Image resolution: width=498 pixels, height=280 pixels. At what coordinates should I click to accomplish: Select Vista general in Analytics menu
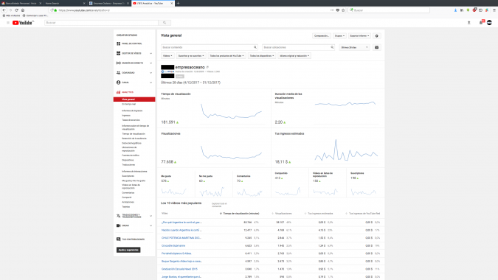pos(134,99)
